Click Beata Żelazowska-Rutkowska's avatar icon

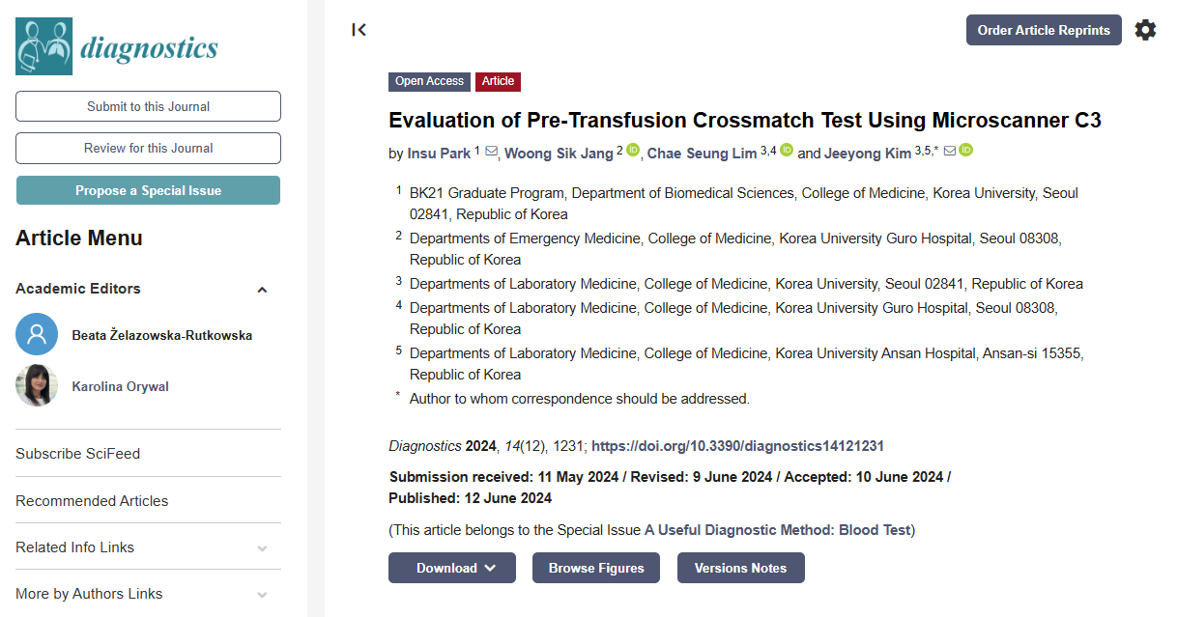(37, 335)
